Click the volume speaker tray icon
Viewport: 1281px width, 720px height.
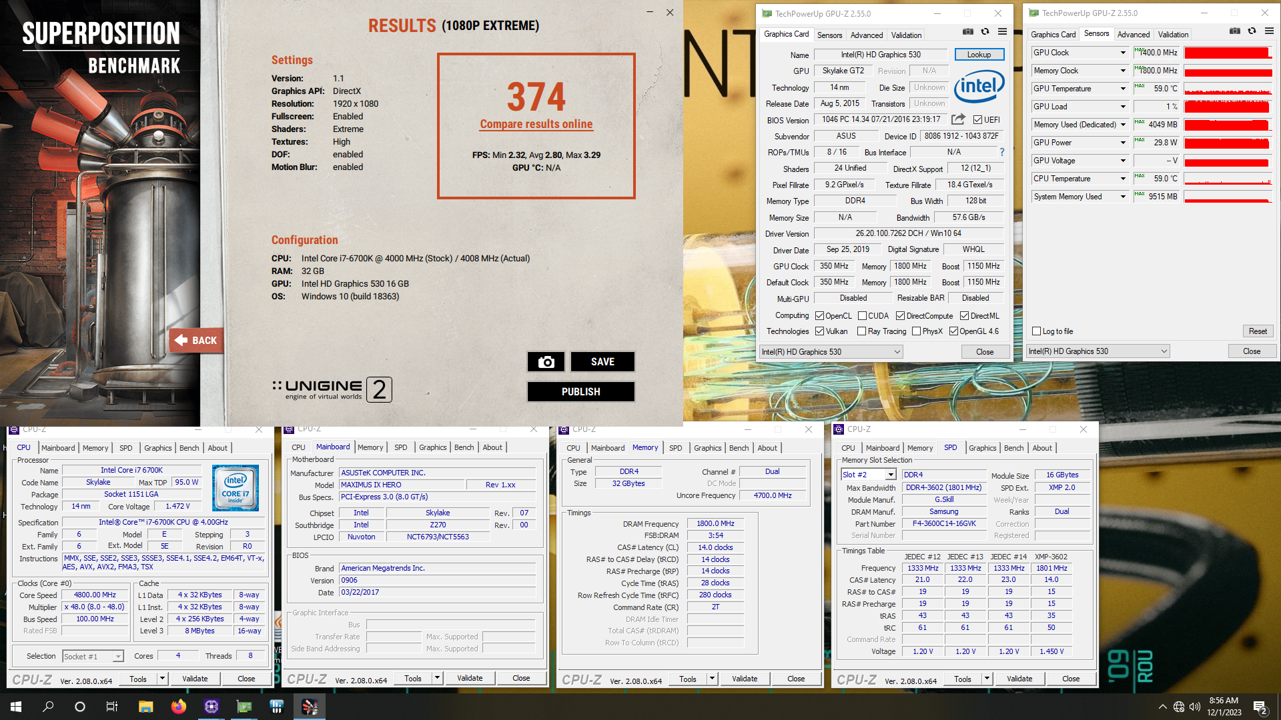(1195, 707)
